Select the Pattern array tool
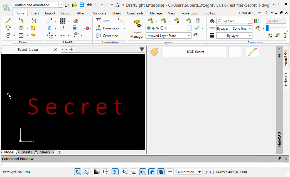 click(x=63, y=21)
